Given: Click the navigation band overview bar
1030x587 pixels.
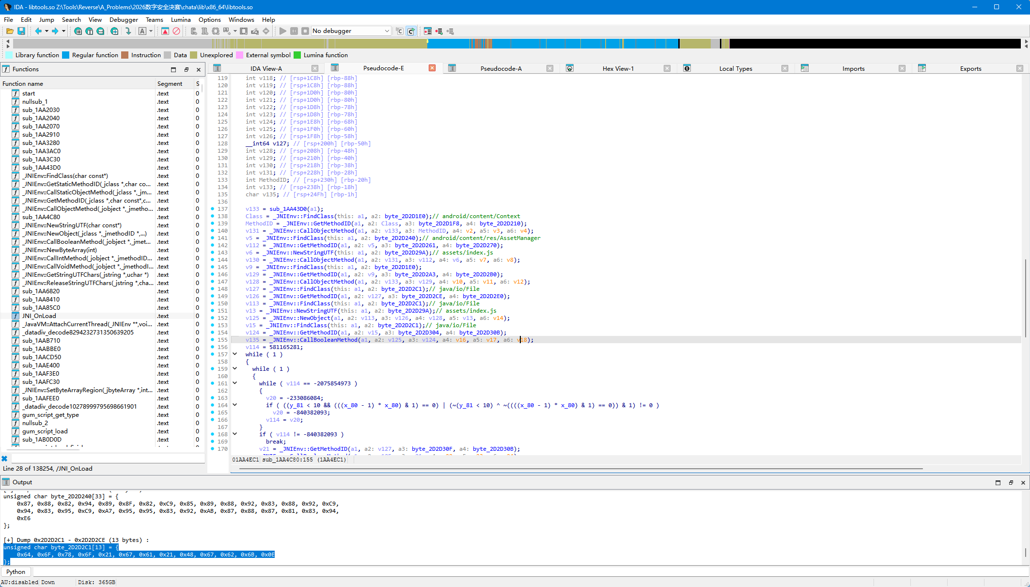Looking at the screenshot, I should click(x=516, y=44).
